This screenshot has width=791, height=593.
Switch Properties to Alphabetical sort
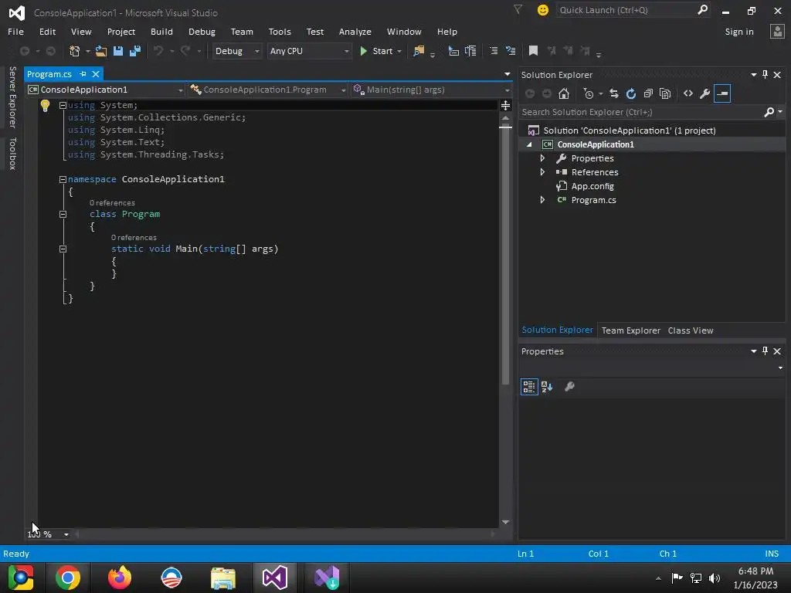pos(547,387)
